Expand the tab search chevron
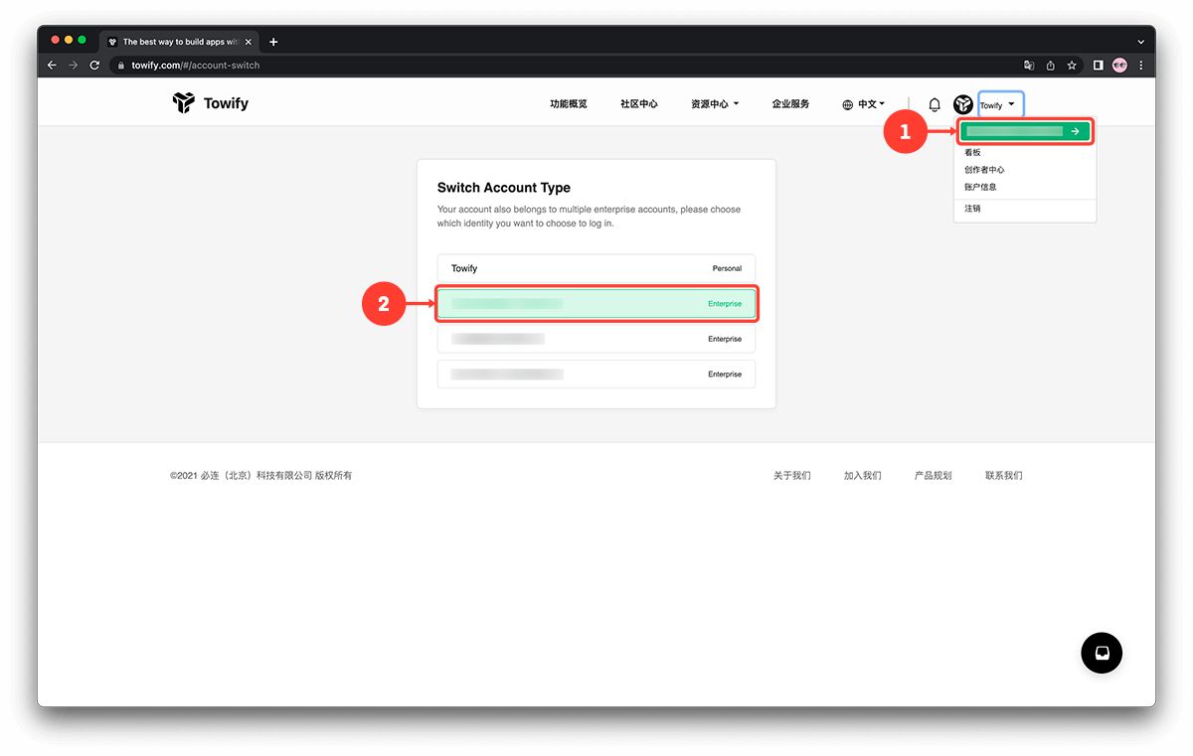Viewport: 1193px width, 756px height. (x=1139, y=42)
